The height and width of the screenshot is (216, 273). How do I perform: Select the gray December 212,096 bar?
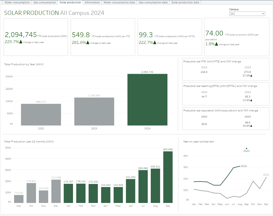coord(56,191)
